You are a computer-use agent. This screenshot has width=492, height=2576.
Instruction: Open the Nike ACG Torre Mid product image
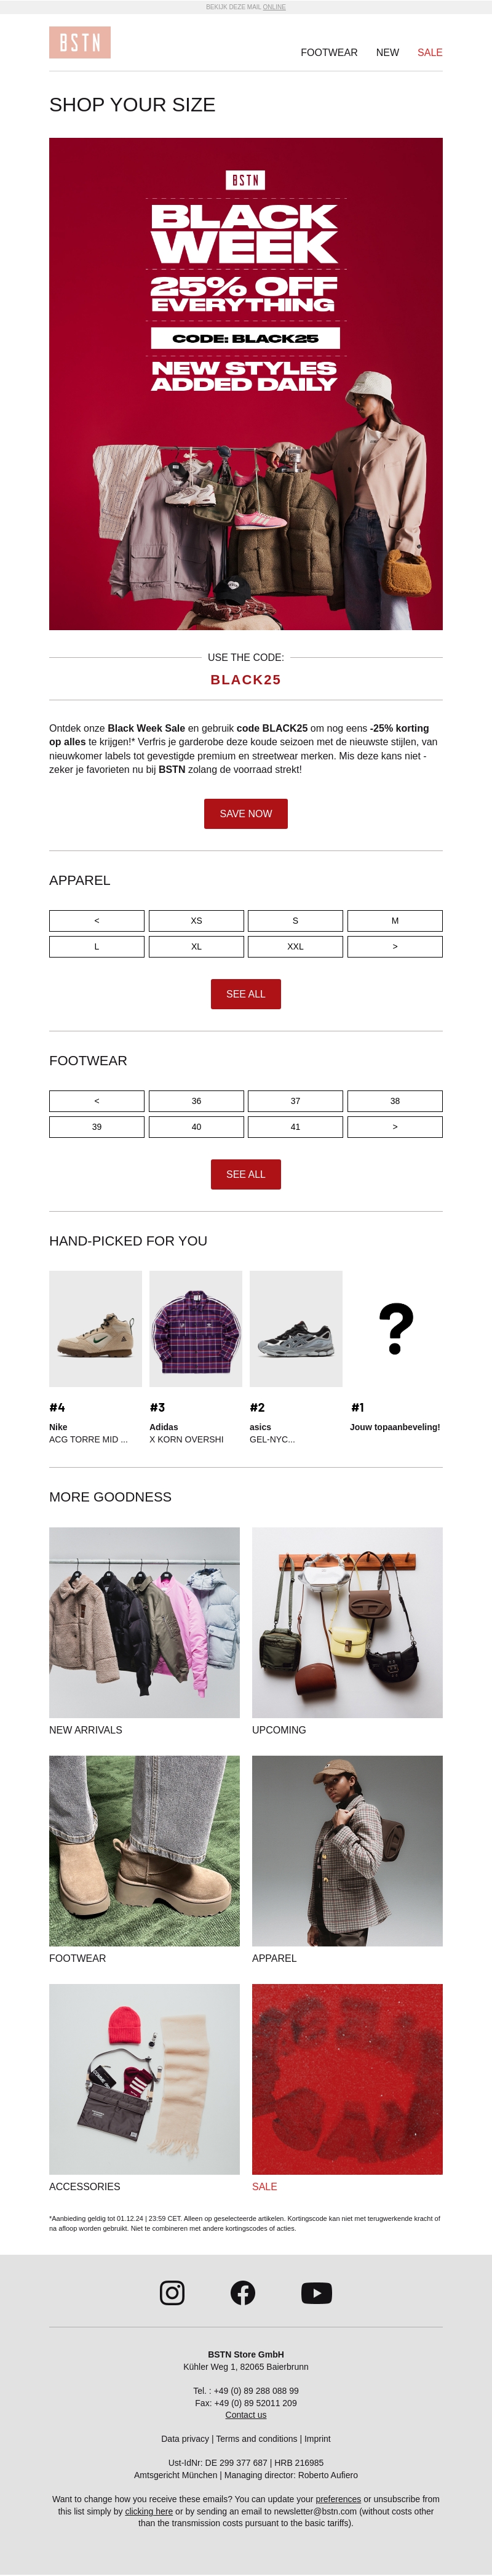96,1328
